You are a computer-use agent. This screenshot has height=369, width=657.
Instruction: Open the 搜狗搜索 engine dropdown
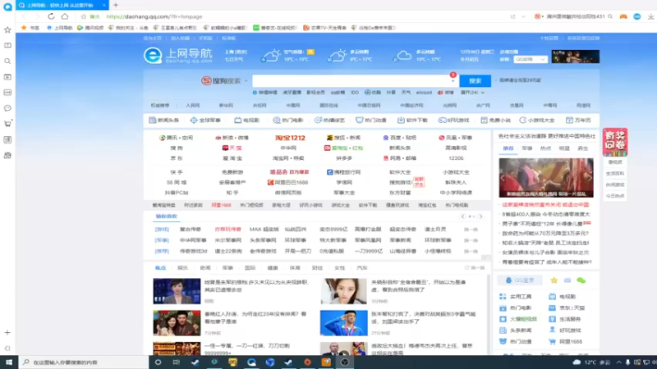pos(246,80)
